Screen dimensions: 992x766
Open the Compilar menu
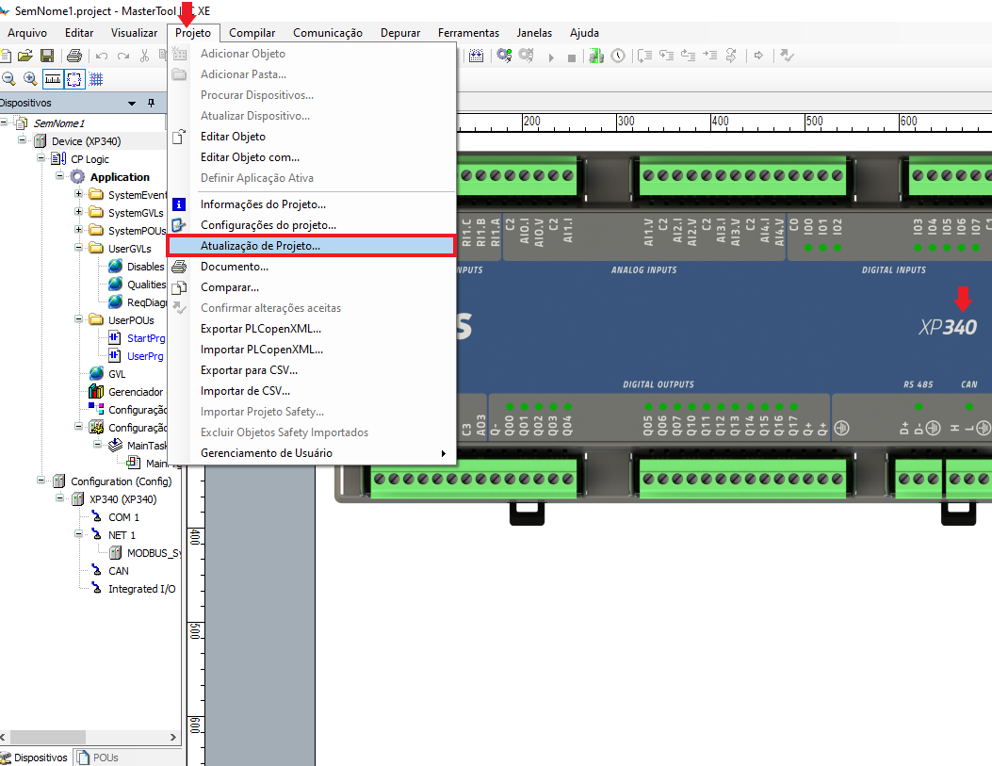[252, 33]
